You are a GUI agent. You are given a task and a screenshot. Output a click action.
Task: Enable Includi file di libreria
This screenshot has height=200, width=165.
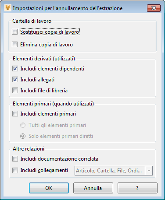coord(15,91)
